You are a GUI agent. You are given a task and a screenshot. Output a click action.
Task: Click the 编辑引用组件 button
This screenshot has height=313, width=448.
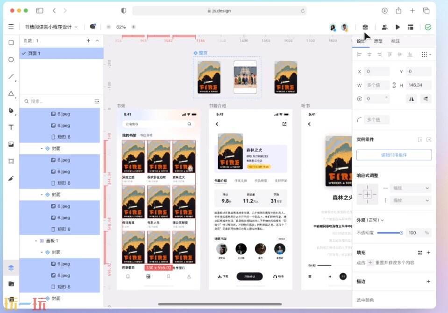coord(394,155)
